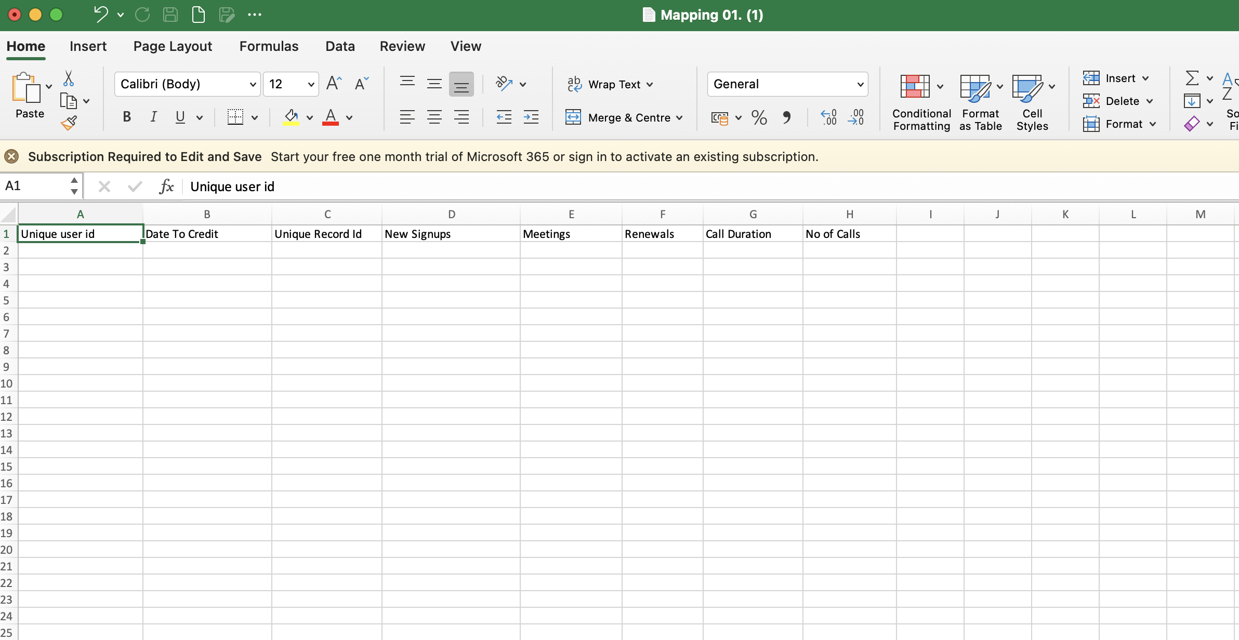
Task: Switch to the Data tab
Action: 340,46
